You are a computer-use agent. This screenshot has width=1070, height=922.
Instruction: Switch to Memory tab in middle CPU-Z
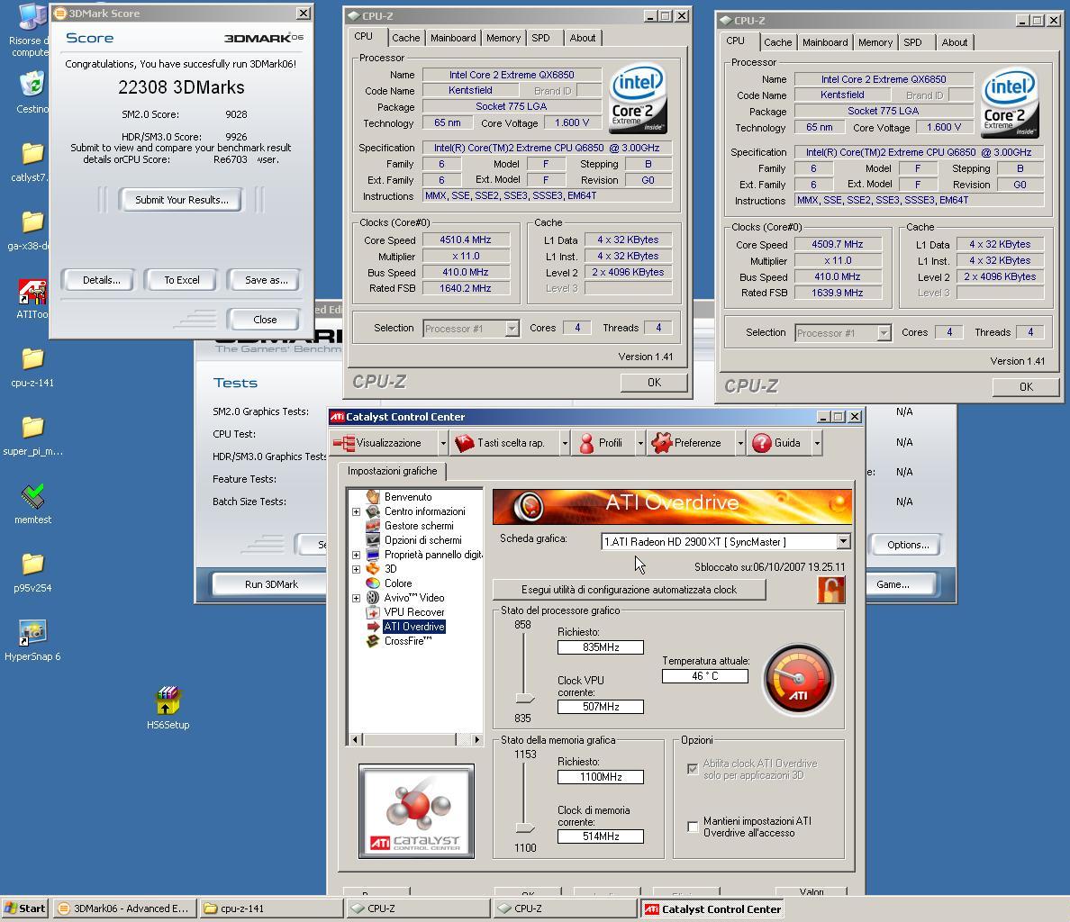[503, 38]
